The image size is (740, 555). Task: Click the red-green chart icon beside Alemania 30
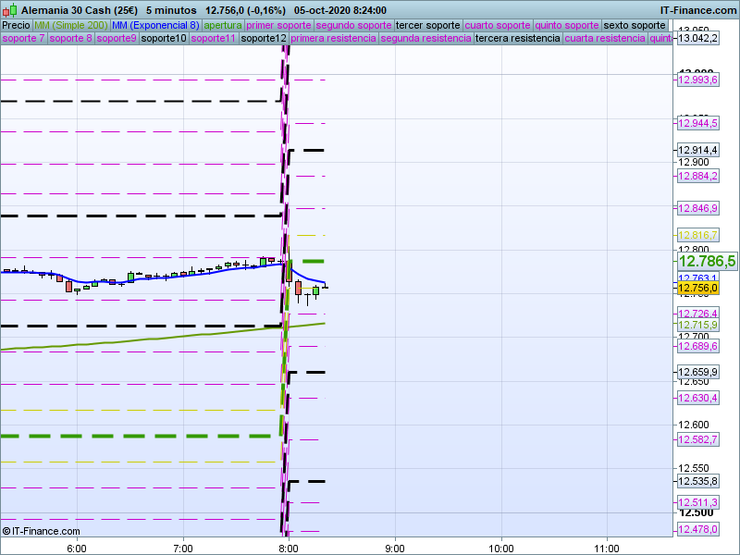[x=10, y=9]
